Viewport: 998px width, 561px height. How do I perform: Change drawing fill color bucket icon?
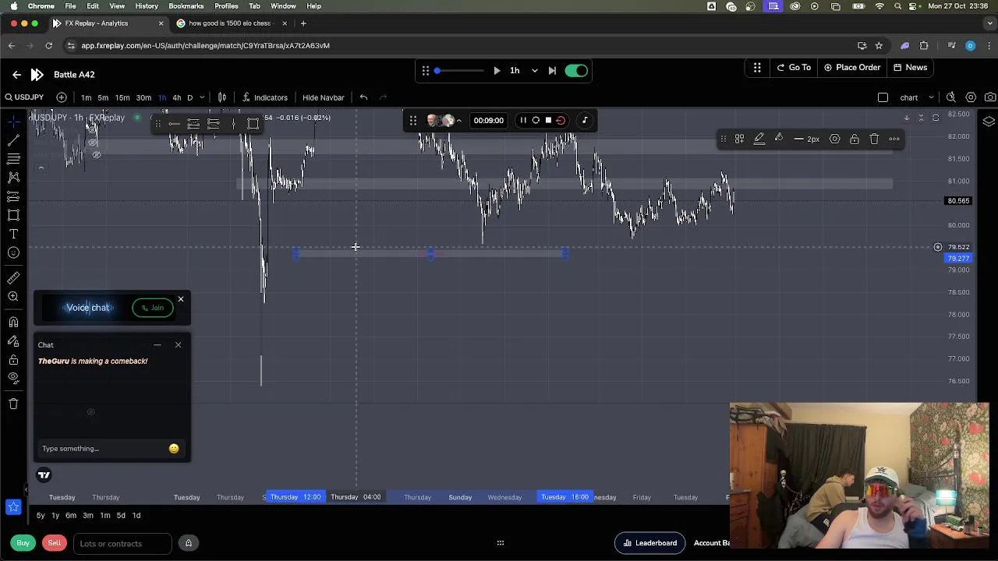(x=778, y=139)
